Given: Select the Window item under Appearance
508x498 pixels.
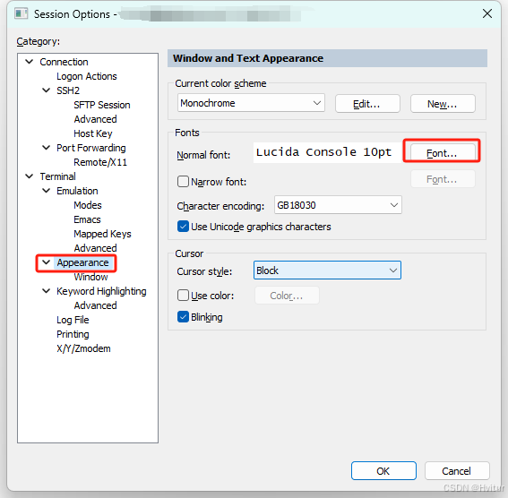Looking at the screenshot, I should 90,277.
